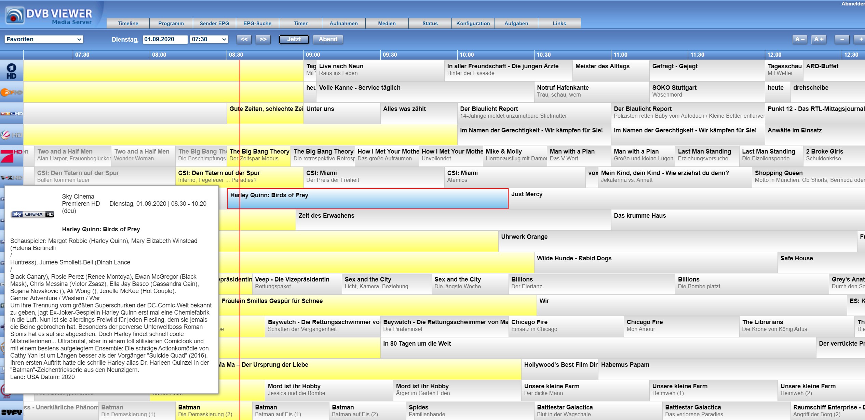This screenshot has height=420, width=865.
Task: Select the ZDF HD channel logo
Action: point(11,92)
